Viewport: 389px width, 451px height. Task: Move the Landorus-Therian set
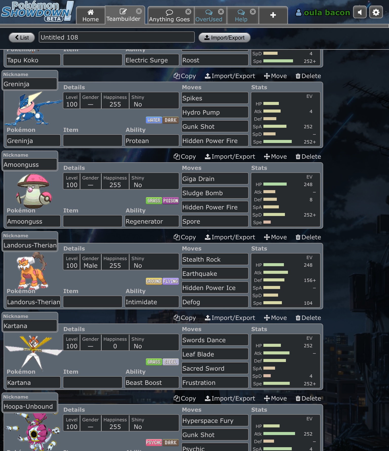click(275, 237)
